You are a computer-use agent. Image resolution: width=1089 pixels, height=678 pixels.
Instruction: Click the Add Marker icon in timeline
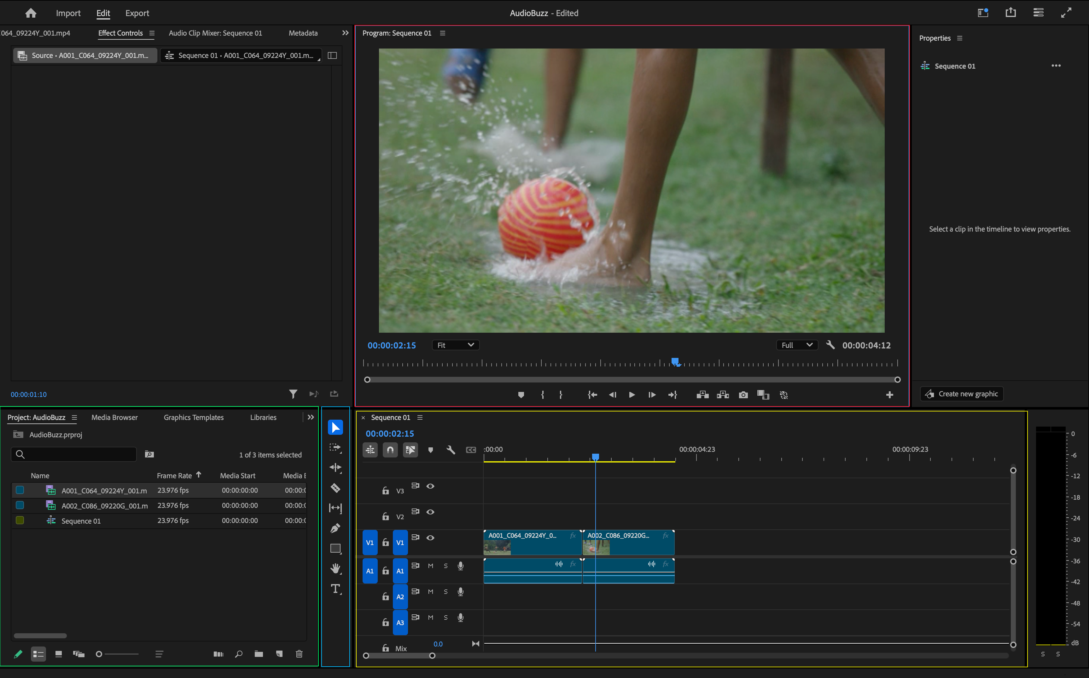[431, 449]
